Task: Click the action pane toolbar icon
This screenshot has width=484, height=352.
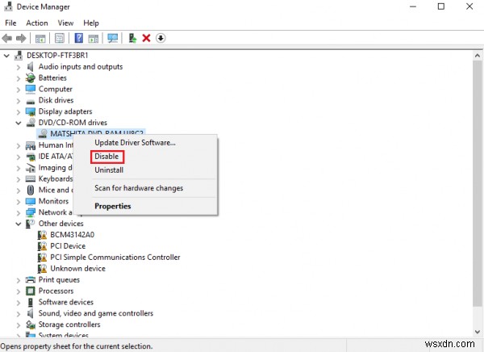Action: (94, 38)
